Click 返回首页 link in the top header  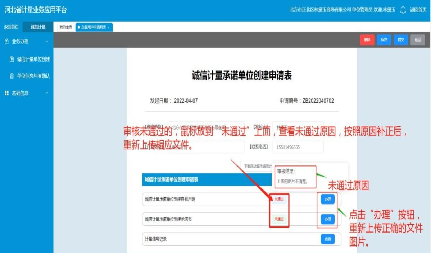point(418,10)
